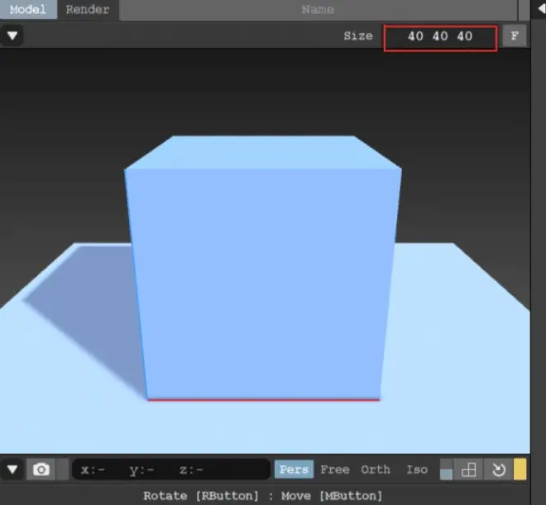Select Orth camera mode
This screenshot has width=546, height=505.
point(376,469)
